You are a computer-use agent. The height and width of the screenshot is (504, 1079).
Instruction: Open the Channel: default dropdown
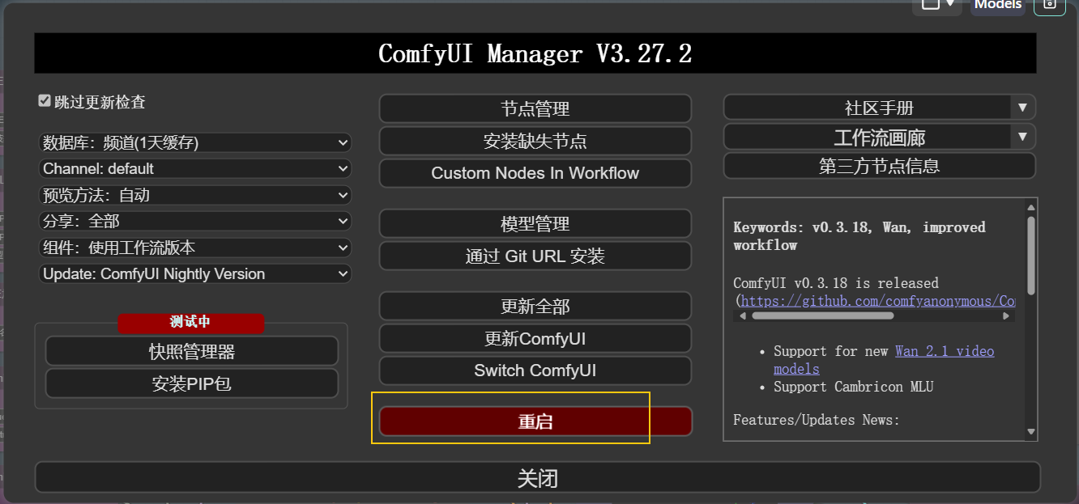tap(195, 169)
